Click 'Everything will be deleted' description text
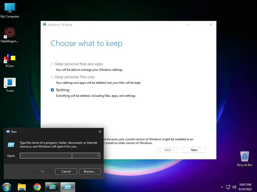Screen dimensions: 257x192 click(96, 96)
